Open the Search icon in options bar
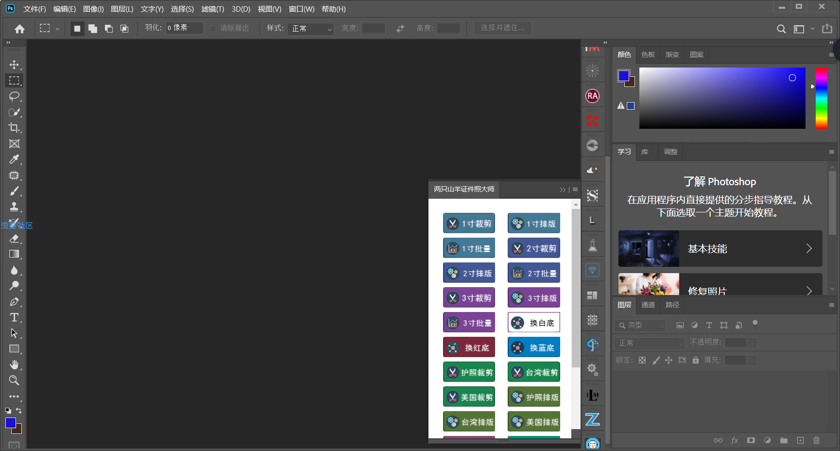Image resolution: width=840 pixels, height=451 pixels. (781, 29)
